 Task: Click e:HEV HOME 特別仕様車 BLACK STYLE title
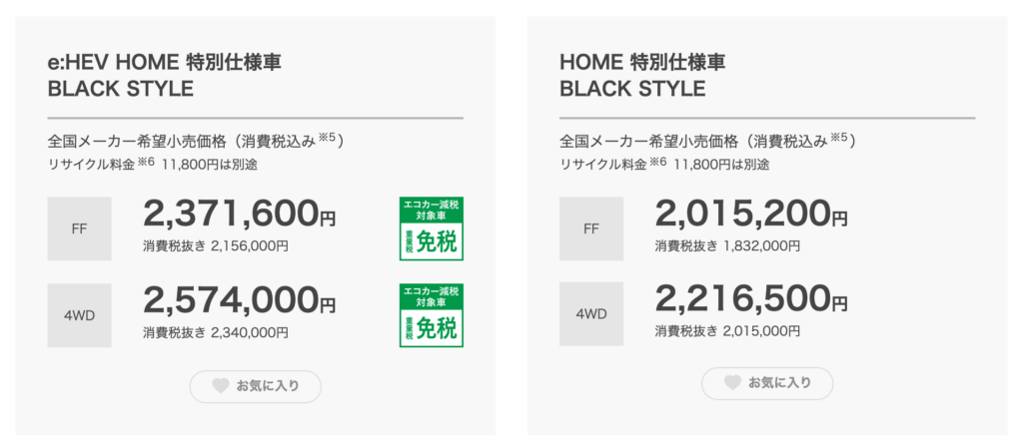165,75
